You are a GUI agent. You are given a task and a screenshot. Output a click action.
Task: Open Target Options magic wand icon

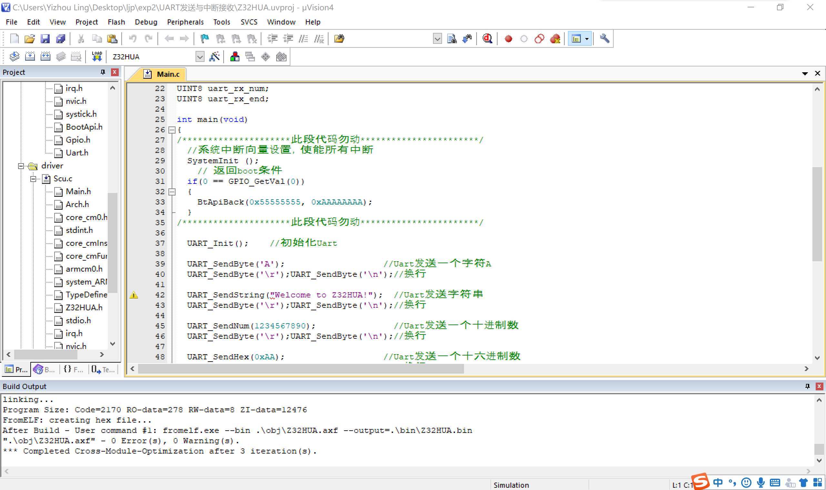coord(214,56)
